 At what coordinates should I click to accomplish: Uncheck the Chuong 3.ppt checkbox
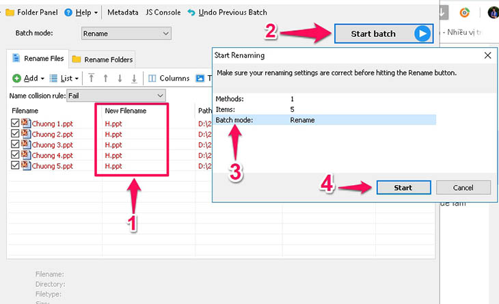point(15,143)
